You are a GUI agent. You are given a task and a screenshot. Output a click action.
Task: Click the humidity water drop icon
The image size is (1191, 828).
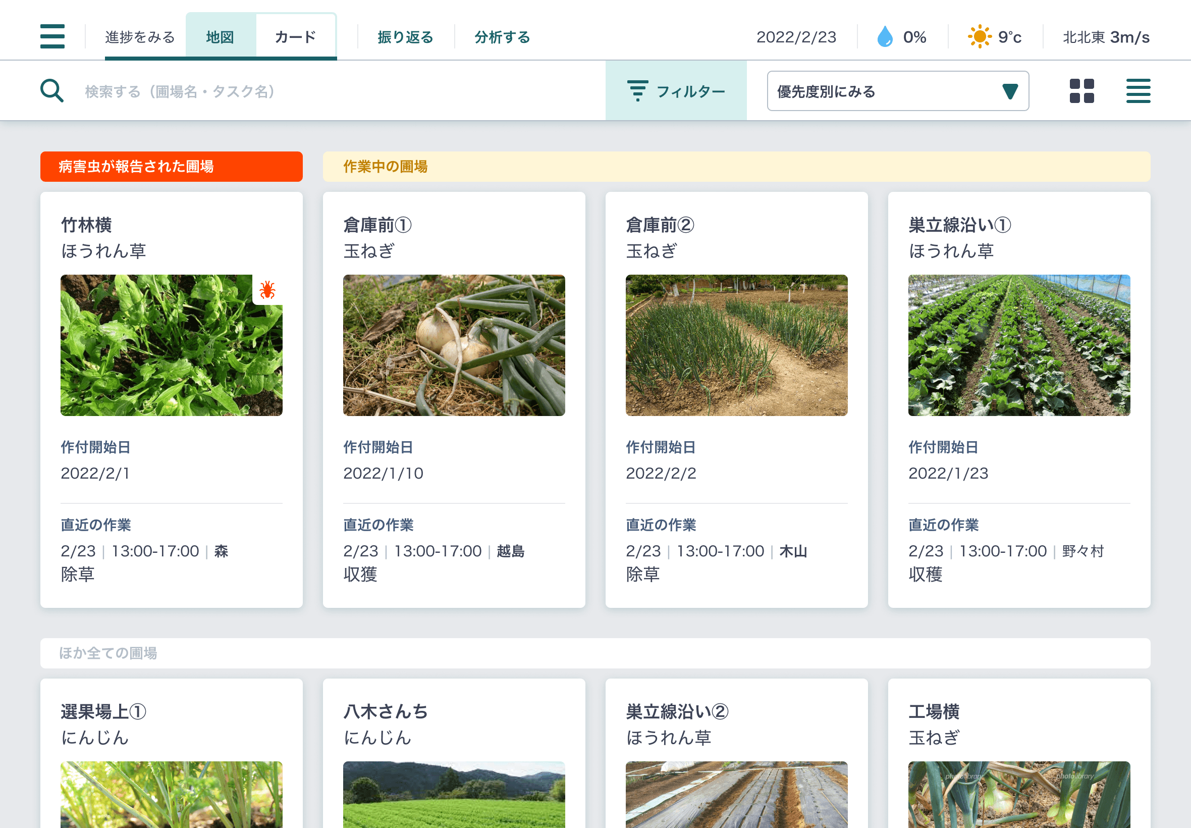pyautogui.click(x=885, y=37)
